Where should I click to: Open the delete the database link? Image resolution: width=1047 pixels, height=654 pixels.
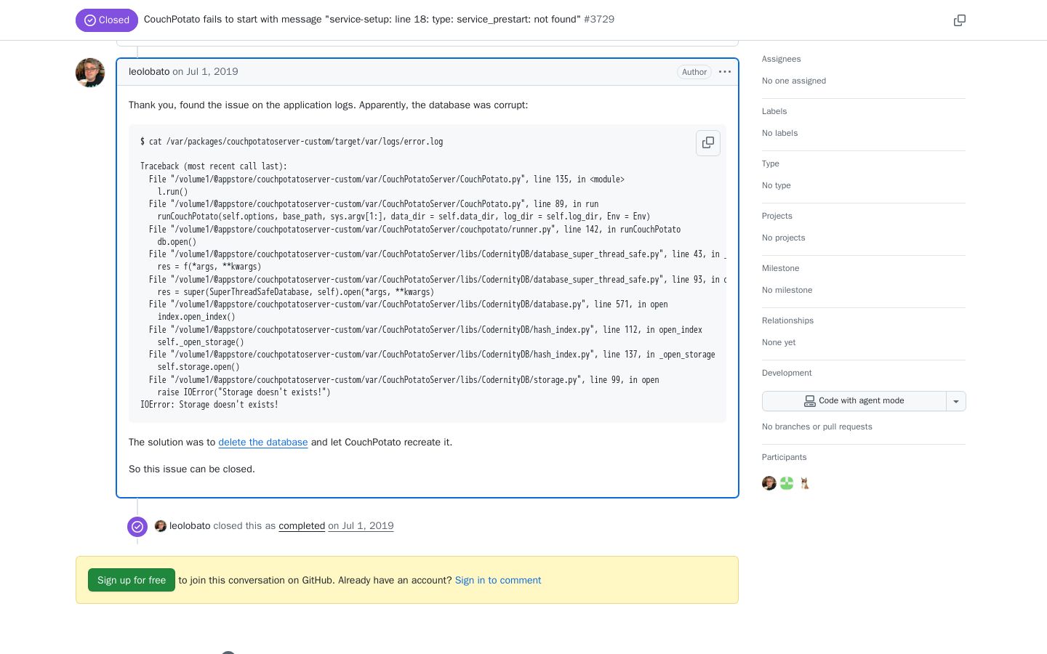tap(263, 443)
